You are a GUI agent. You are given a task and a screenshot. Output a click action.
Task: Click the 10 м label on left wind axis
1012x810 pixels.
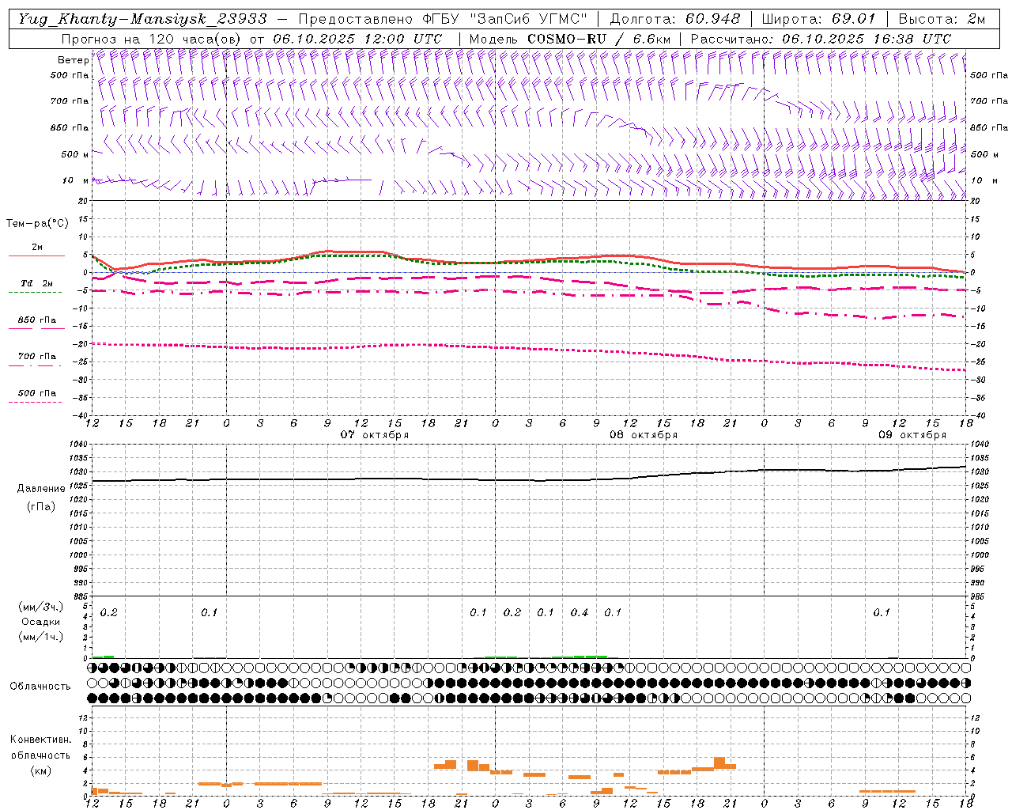click(x=75, y=180)
